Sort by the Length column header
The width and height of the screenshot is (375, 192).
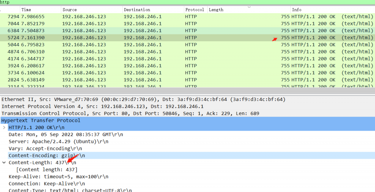(249, 10)
